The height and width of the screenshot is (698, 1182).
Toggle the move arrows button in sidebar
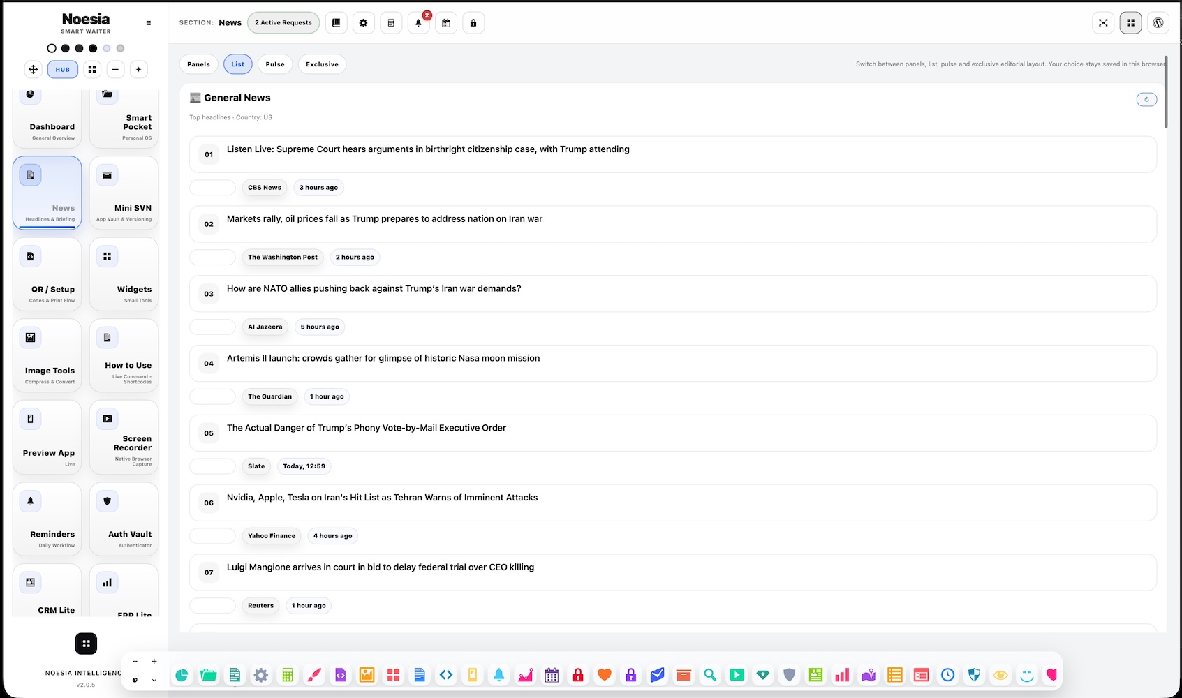[33, 70]
